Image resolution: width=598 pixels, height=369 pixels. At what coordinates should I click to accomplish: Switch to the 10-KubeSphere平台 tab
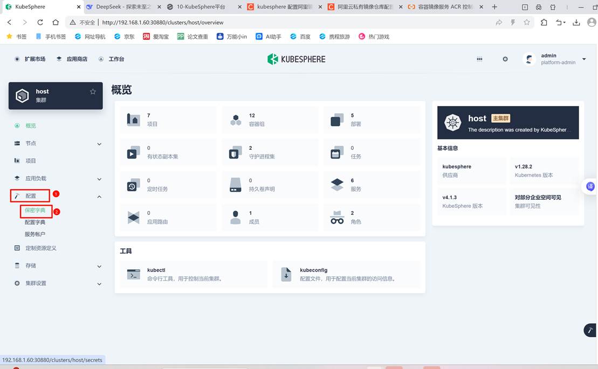pos(204,7)
